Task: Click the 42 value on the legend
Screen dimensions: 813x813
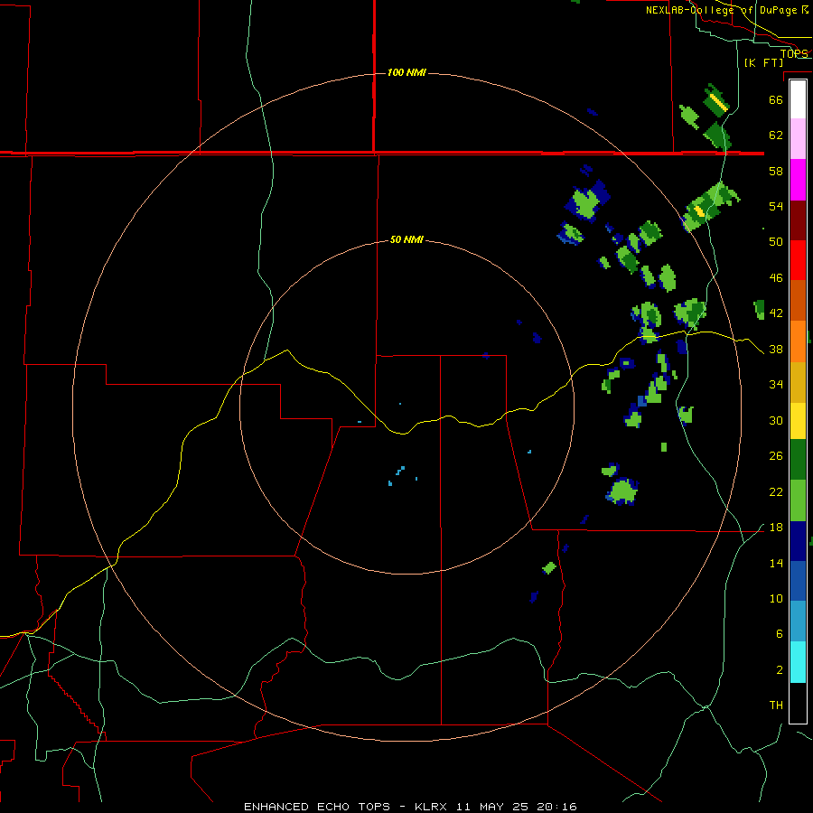Action: [776, 313]
